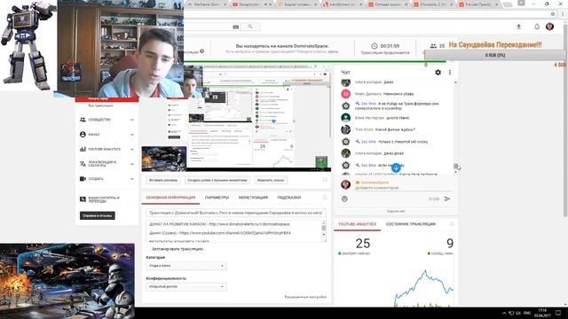Show hidden tray icons chevron
The width and height of the screenshot is (568, 319).
coord(504,313)
